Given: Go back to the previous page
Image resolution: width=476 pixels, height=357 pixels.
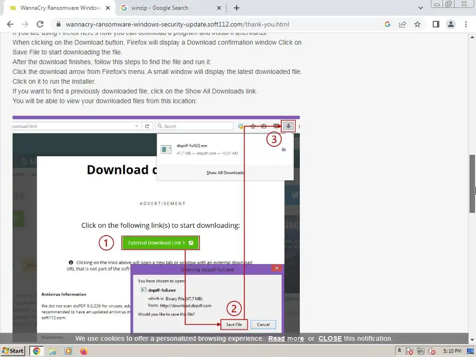Looking at the screenshot, I should (10, 24).
